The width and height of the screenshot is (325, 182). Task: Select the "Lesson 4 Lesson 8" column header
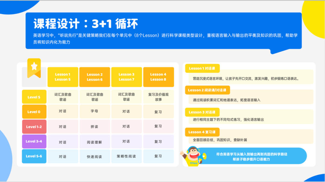[x=158, y=77]
